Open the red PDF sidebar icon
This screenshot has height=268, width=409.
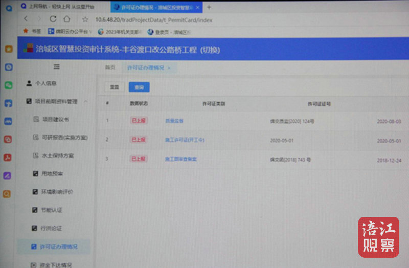(8, 157)
